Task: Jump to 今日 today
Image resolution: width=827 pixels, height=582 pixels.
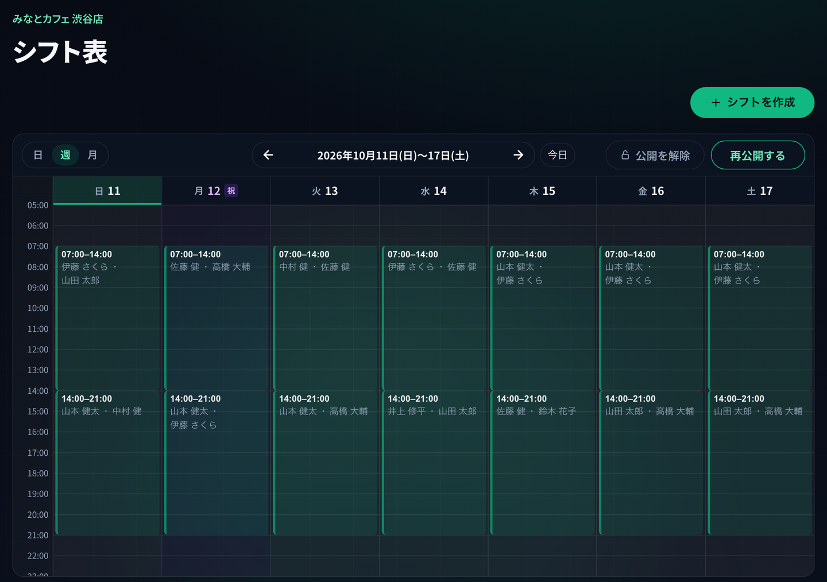Action: point(558,155)
